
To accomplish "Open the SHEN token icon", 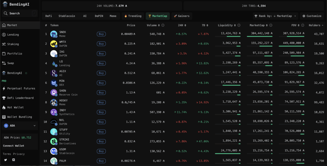I will (54, 93).
